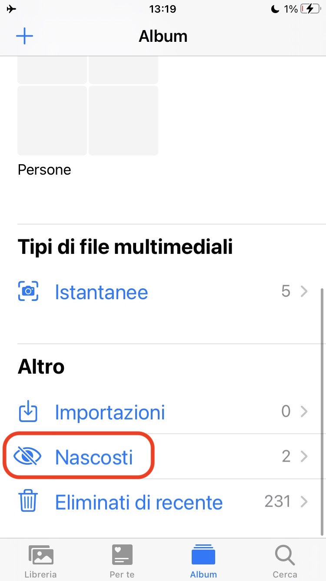The image size is (326, 581).
Task: Tap the trash icon for Eliminati di recente
Action: [28, 502]
